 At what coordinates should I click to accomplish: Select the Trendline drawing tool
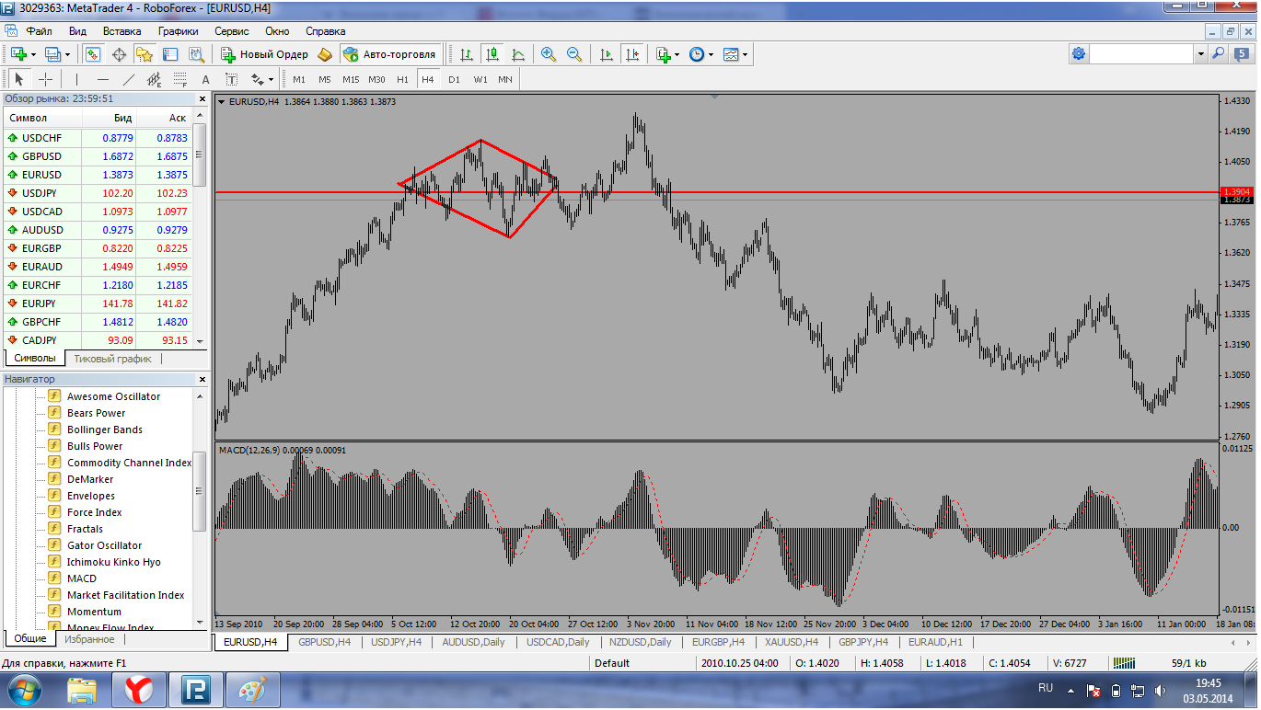[128, 79]
